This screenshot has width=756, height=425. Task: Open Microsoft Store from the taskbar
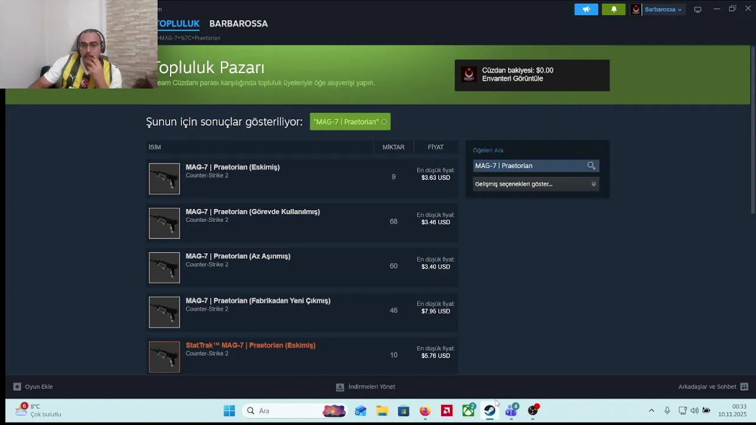coord(403,411)
